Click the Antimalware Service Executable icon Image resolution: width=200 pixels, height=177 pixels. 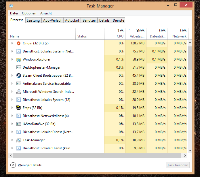[19, 84]
